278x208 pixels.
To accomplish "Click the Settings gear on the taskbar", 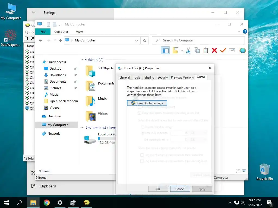I will (x=60, y=203).
